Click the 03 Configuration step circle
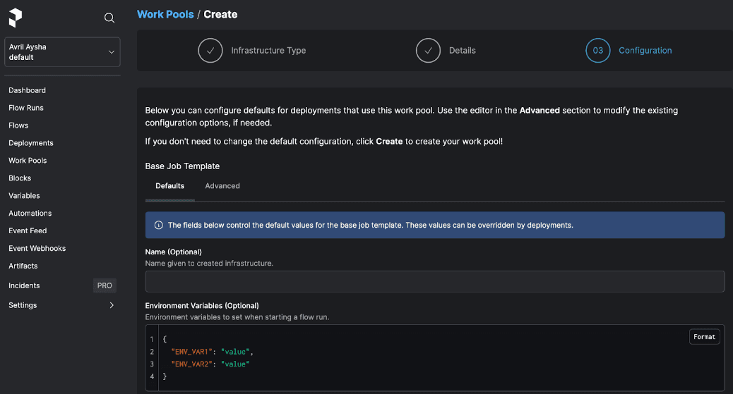 597,51
